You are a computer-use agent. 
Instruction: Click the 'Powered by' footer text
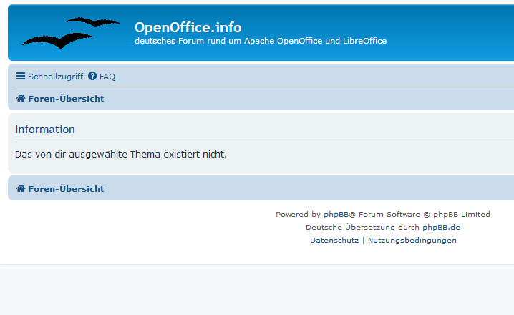tap(298, 214)
